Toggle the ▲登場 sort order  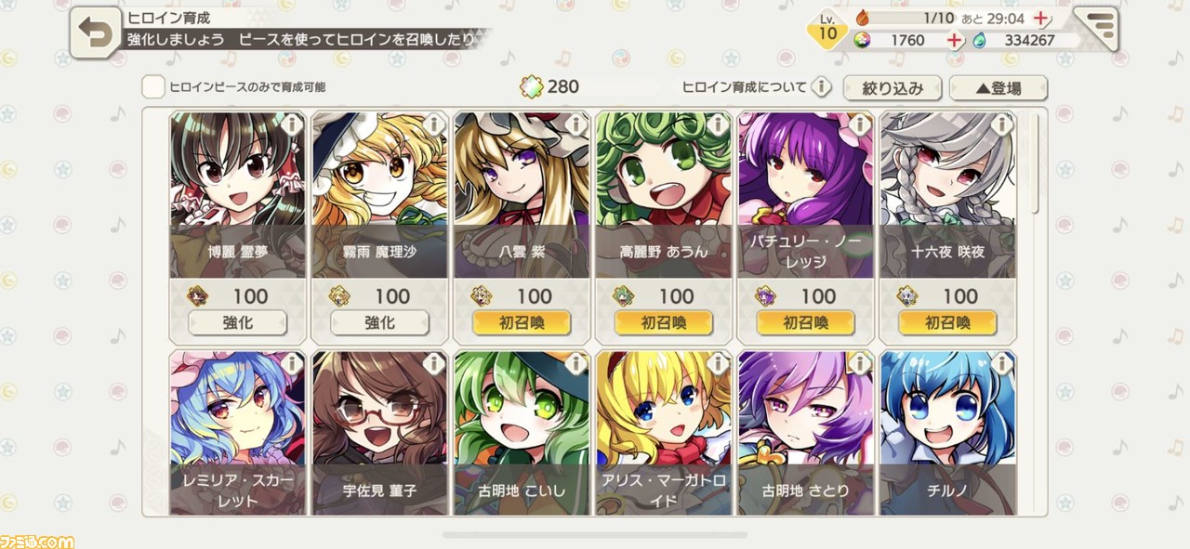(x=998, y=88)
